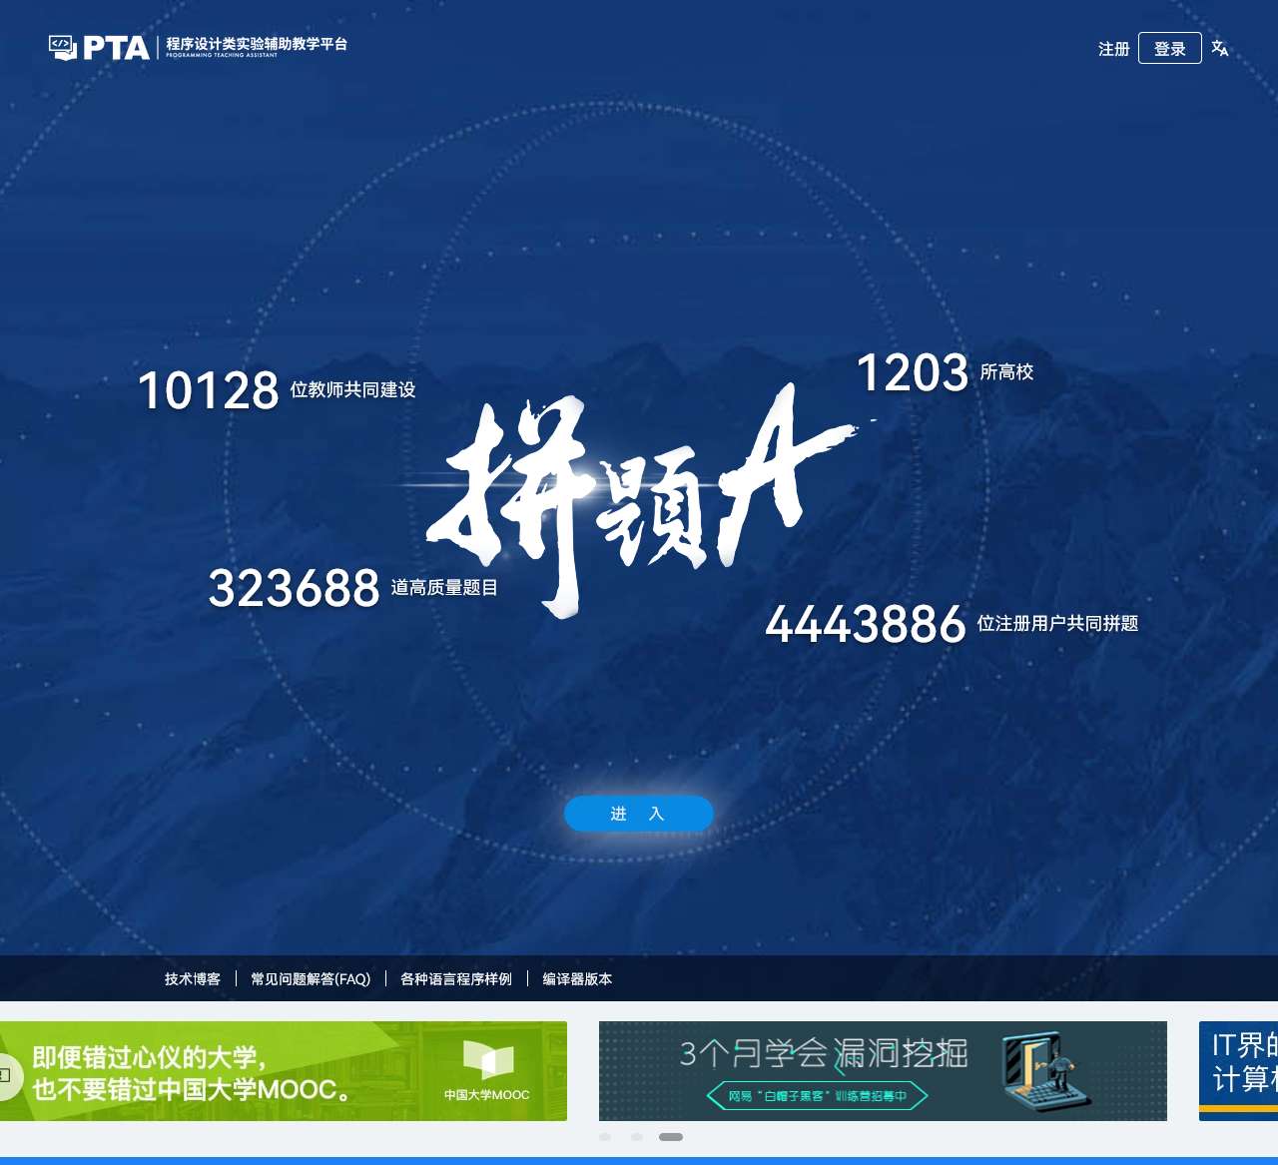
Task: Click the 登录 login button
Action: [x=1169, y=48]
